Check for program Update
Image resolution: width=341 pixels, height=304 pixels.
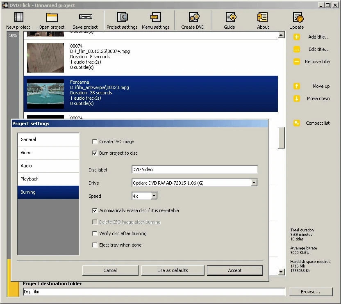[x=296, y=20]
